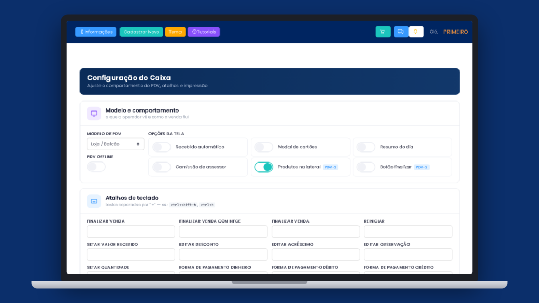Focus the Setar Valor Recebido field
This screenshot has height=303, width=539.
(x=131, y=255)
